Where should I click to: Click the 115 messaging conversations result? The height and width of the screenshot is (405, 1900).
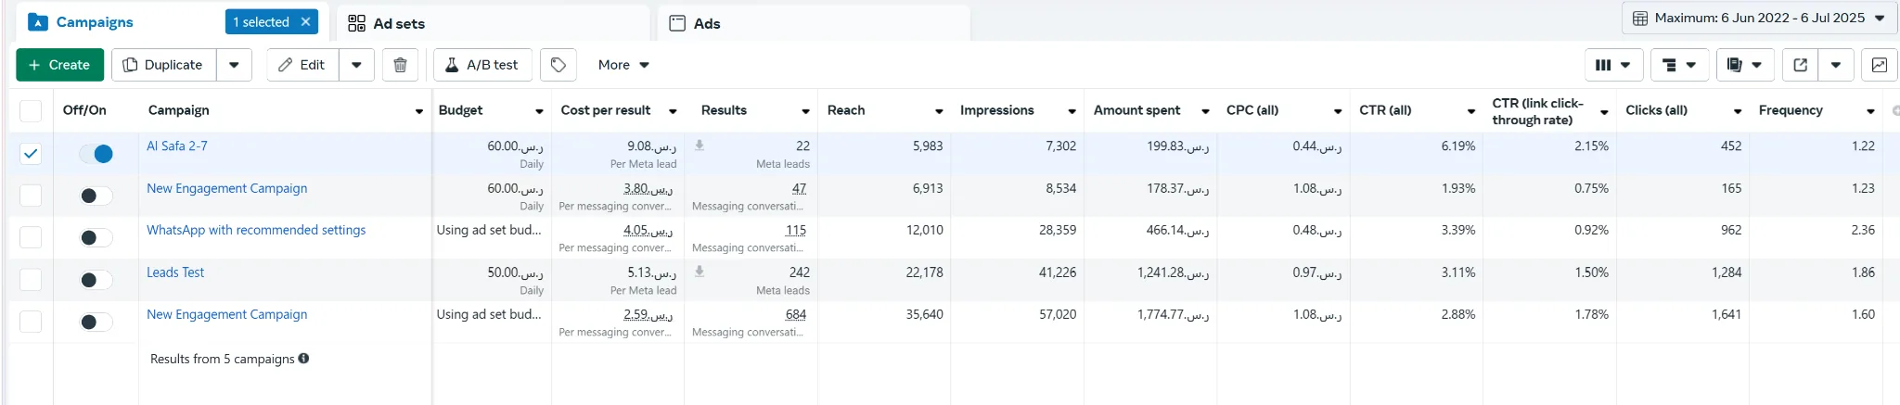tap(796, 230)
